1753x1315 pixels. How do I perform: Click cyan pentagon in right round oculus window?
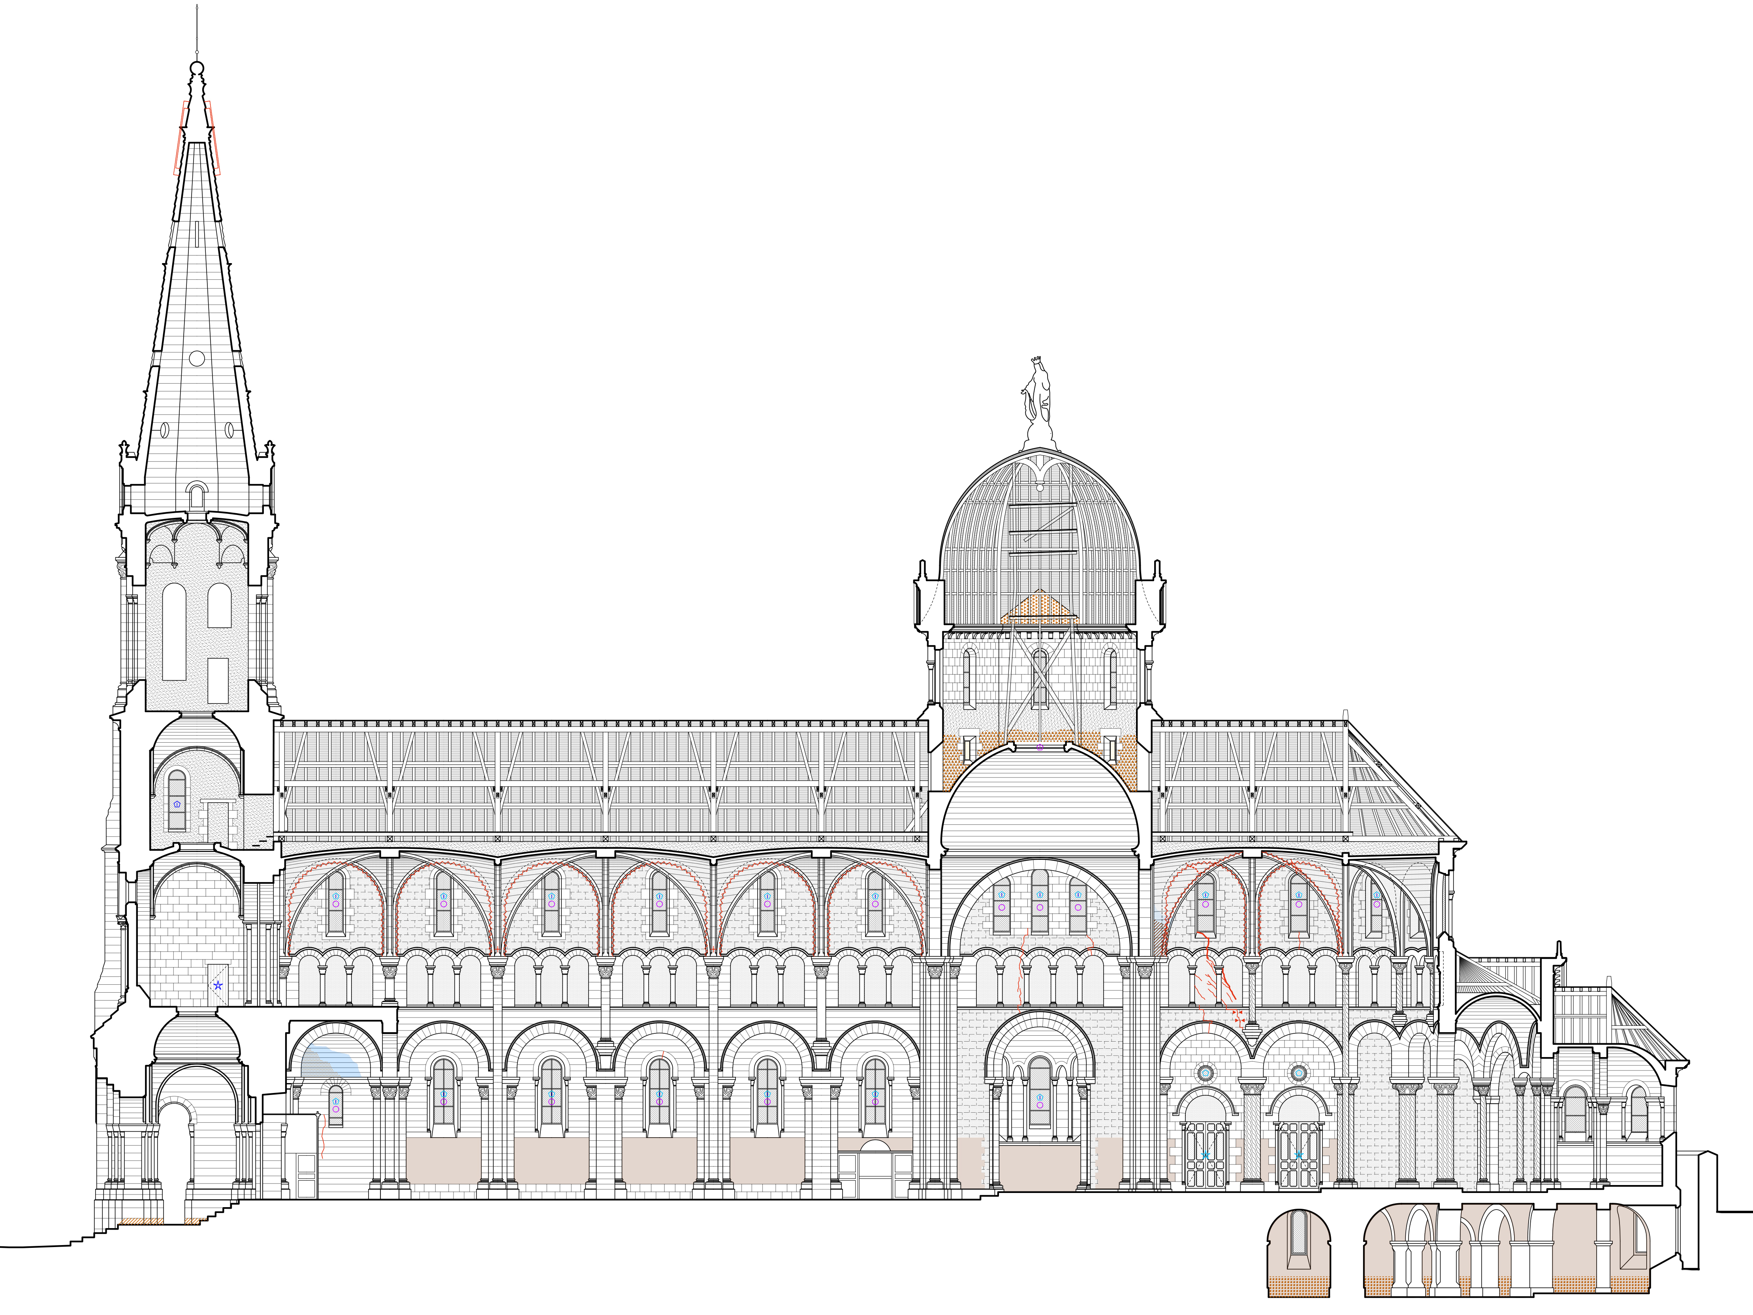[x=1298, y=1073]
